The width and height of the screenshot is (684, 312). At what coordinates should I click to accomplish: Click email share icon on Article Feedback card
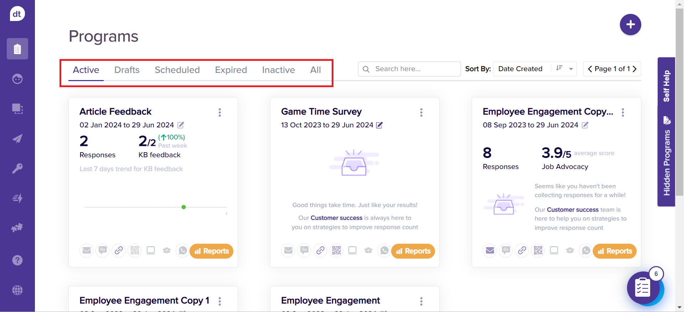coord(87,250)
